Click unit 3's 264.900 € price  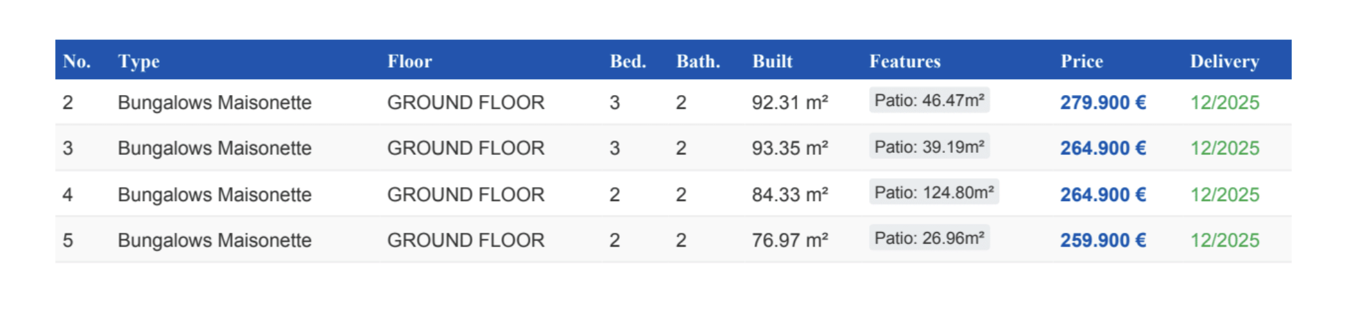tap(1103, 148)
